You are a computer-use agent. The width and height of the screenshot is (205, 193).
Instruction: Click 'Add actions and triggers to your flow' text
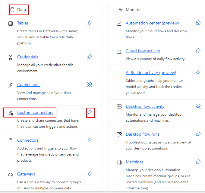point(48,154)
